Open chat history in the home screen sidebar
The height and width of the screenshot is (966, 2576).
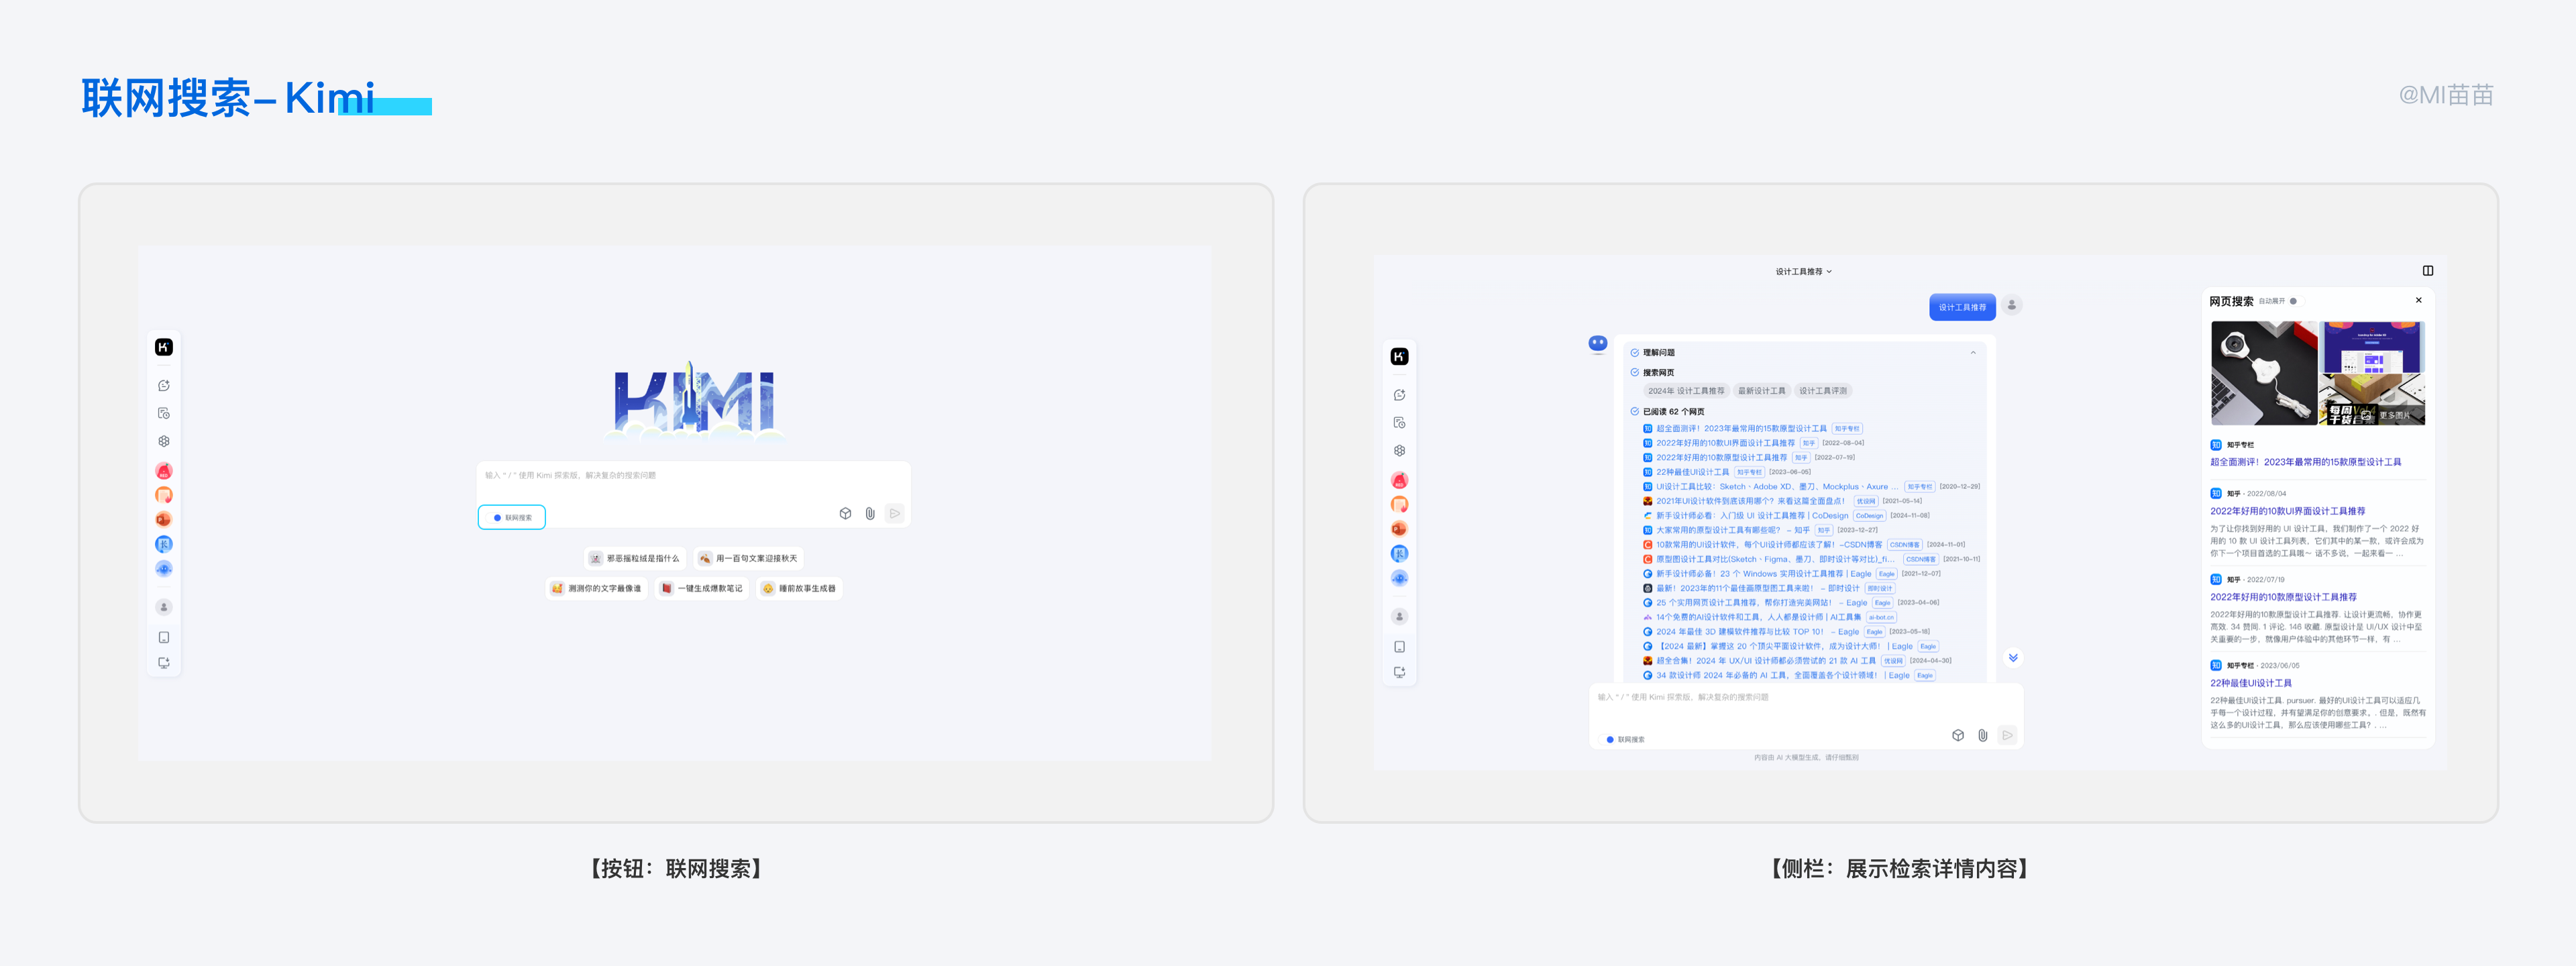point(164,413)
